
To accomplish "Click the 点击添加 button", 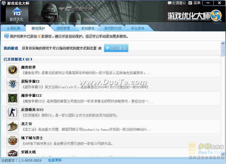I will (116, 48).
